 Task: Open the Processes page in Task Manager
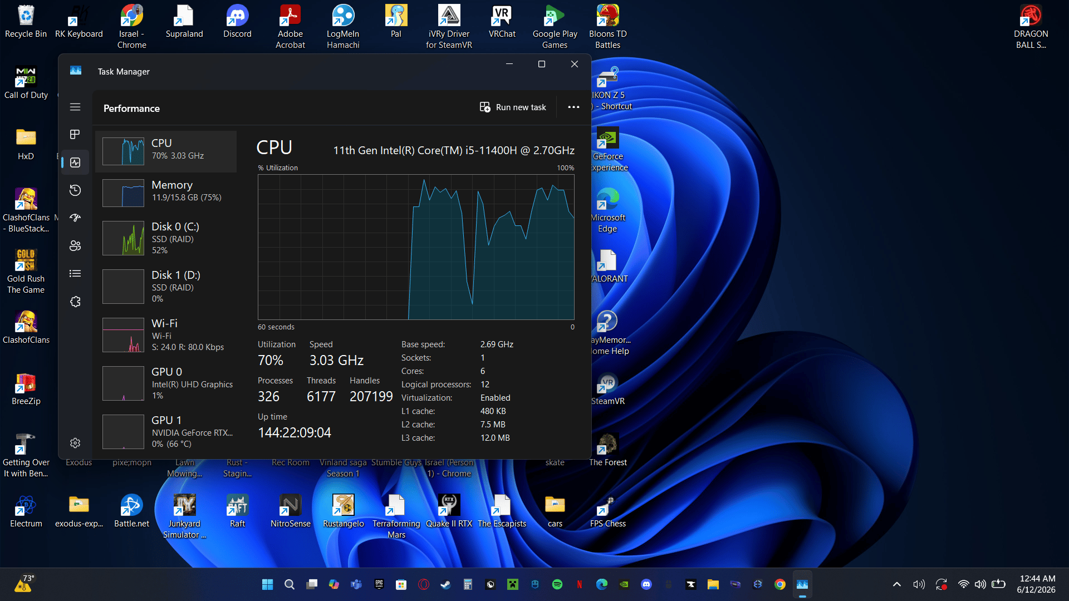click(x=75, y=135)
